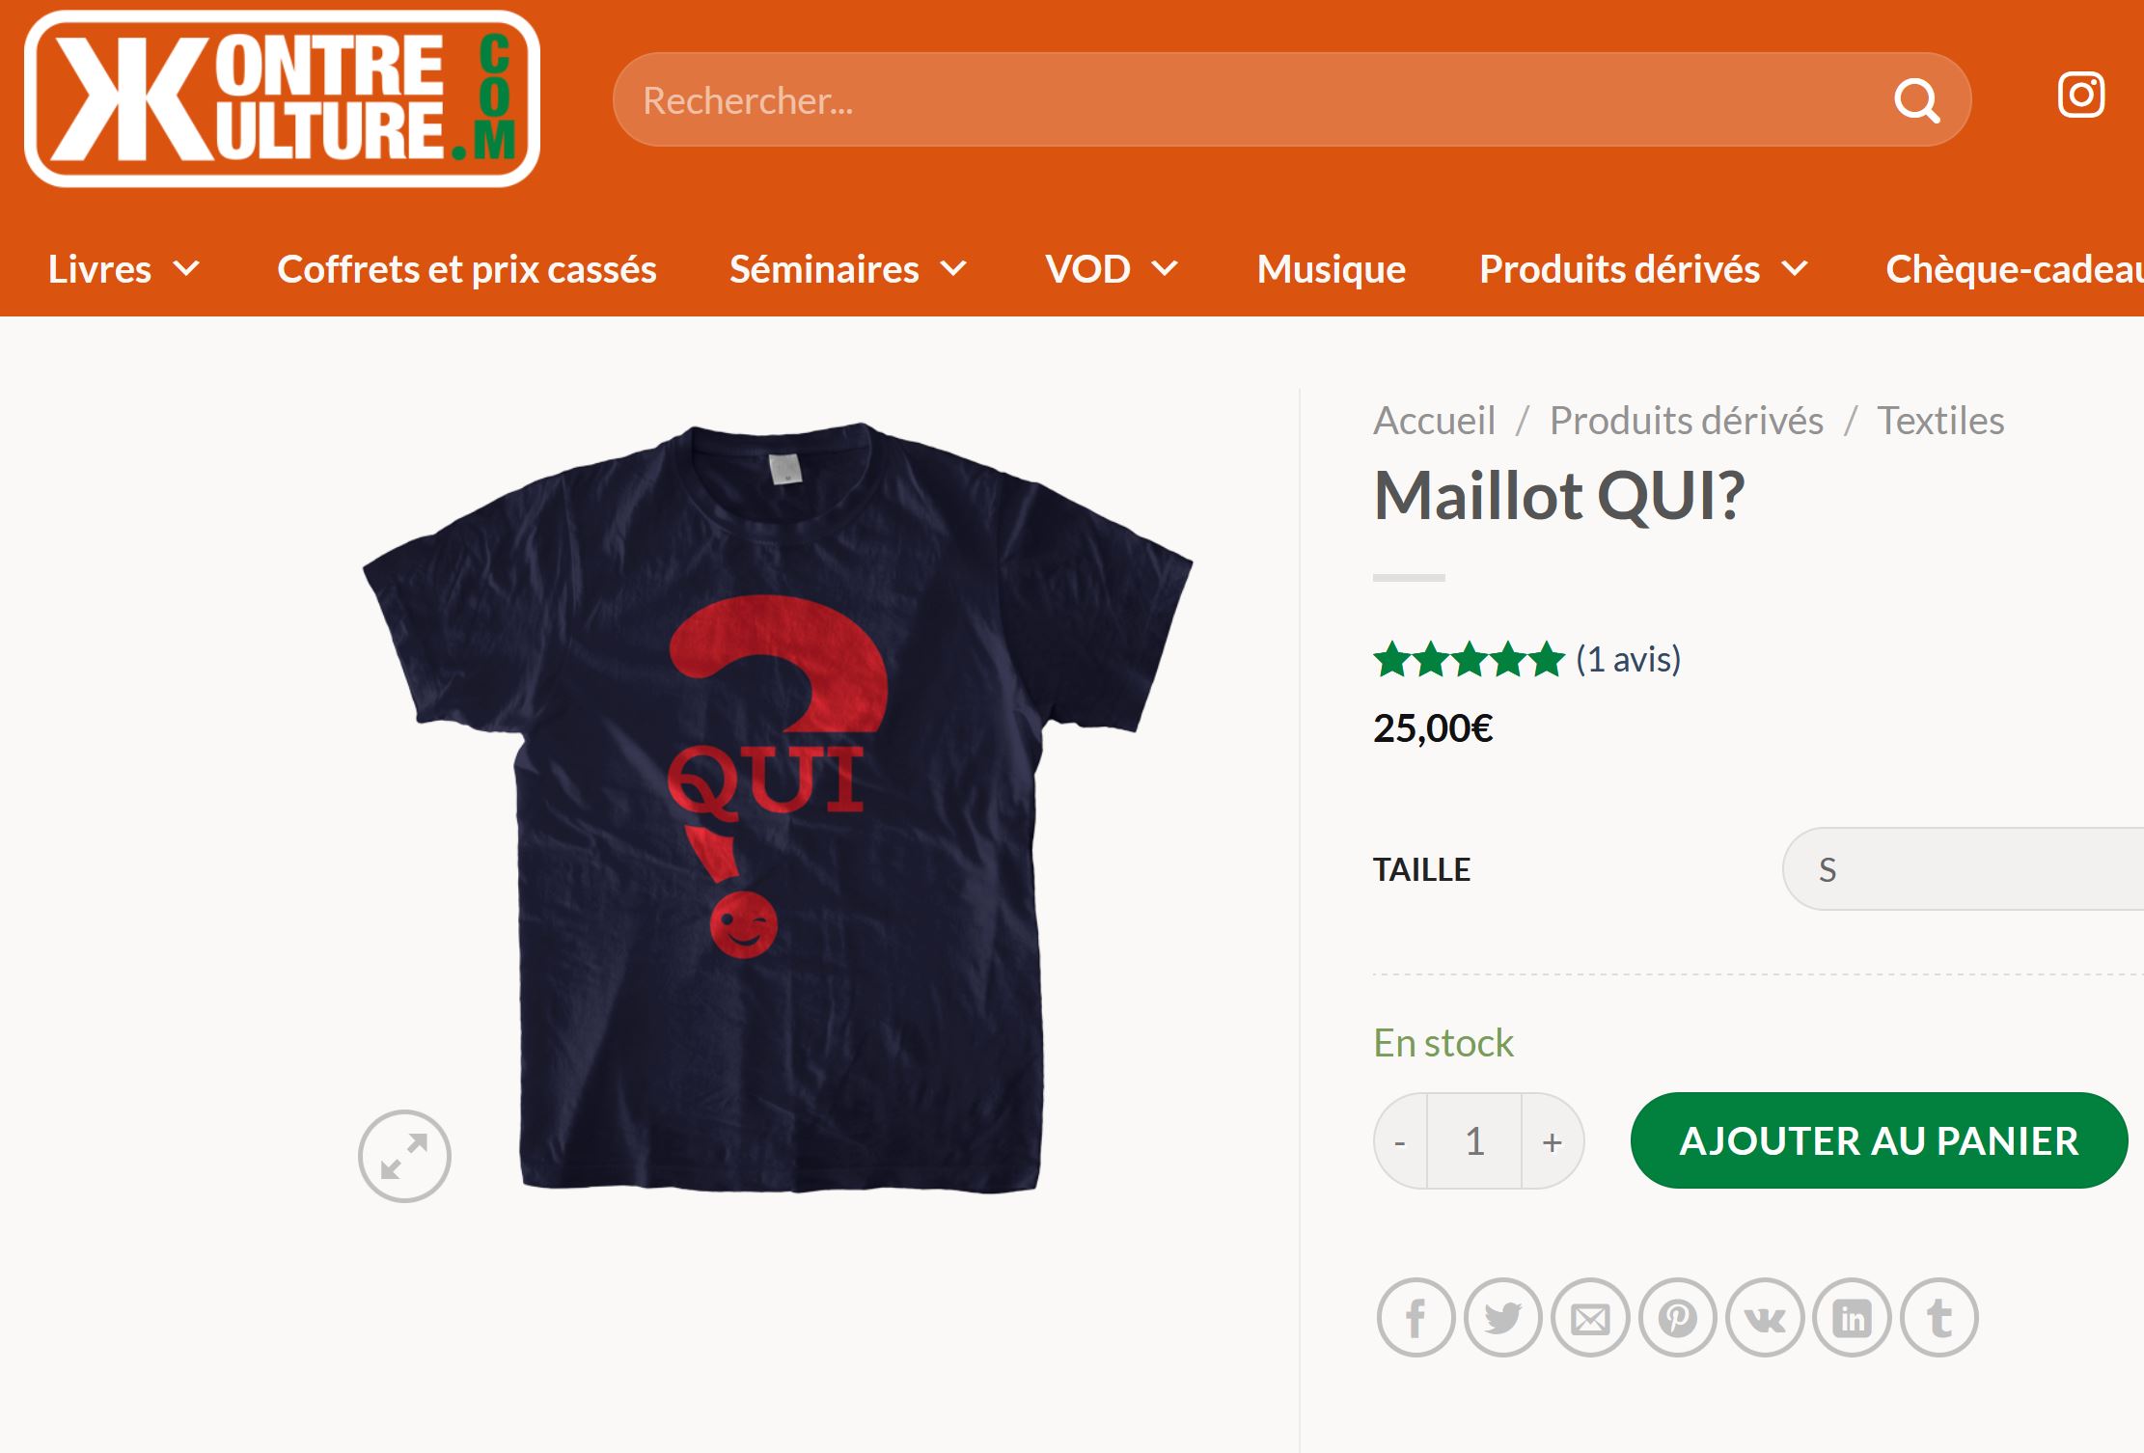Open Produits dérivés navigation menu

pyautogui.click(x=1643, y=269)
